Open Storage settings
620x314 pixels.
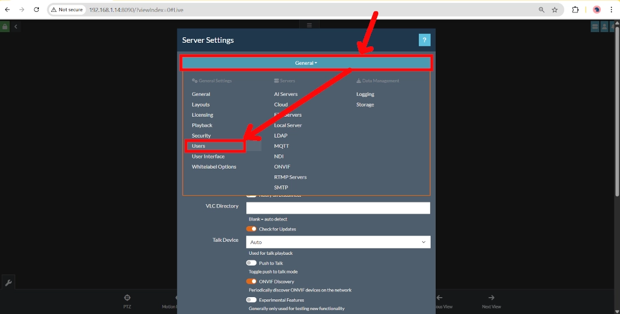365,104
